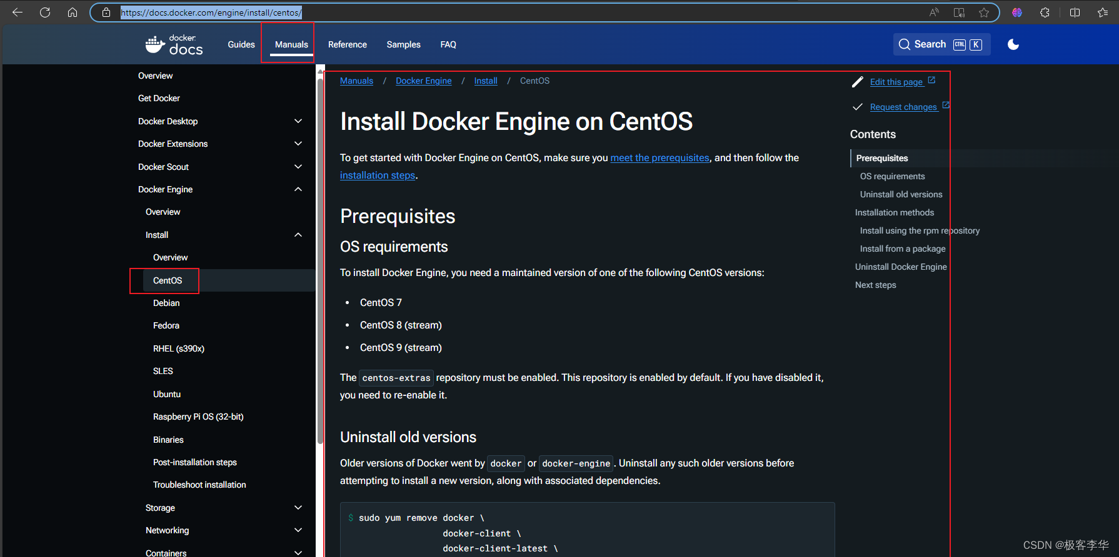The width and height of the screenshot is (1119, 557).
Task: Expand the Storage sidebar section
Action: pyautogui.click(x=298, y=508)
